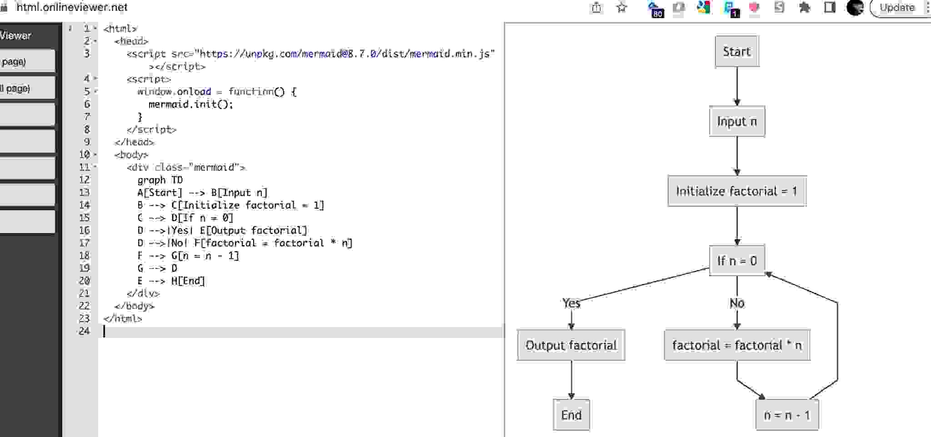Click the sidebar button ending in 'll page)'
931x437 pixels.
(x=27, y=88)
